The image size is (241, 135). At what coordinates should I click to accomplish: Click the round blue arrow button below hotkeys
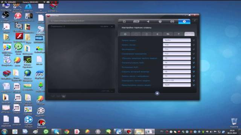click(157, 93)
